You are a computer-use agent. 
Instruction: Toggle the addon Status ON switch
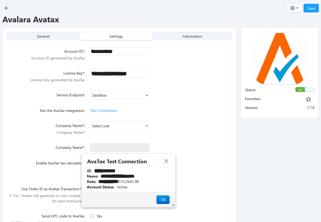tap(305, 90)
